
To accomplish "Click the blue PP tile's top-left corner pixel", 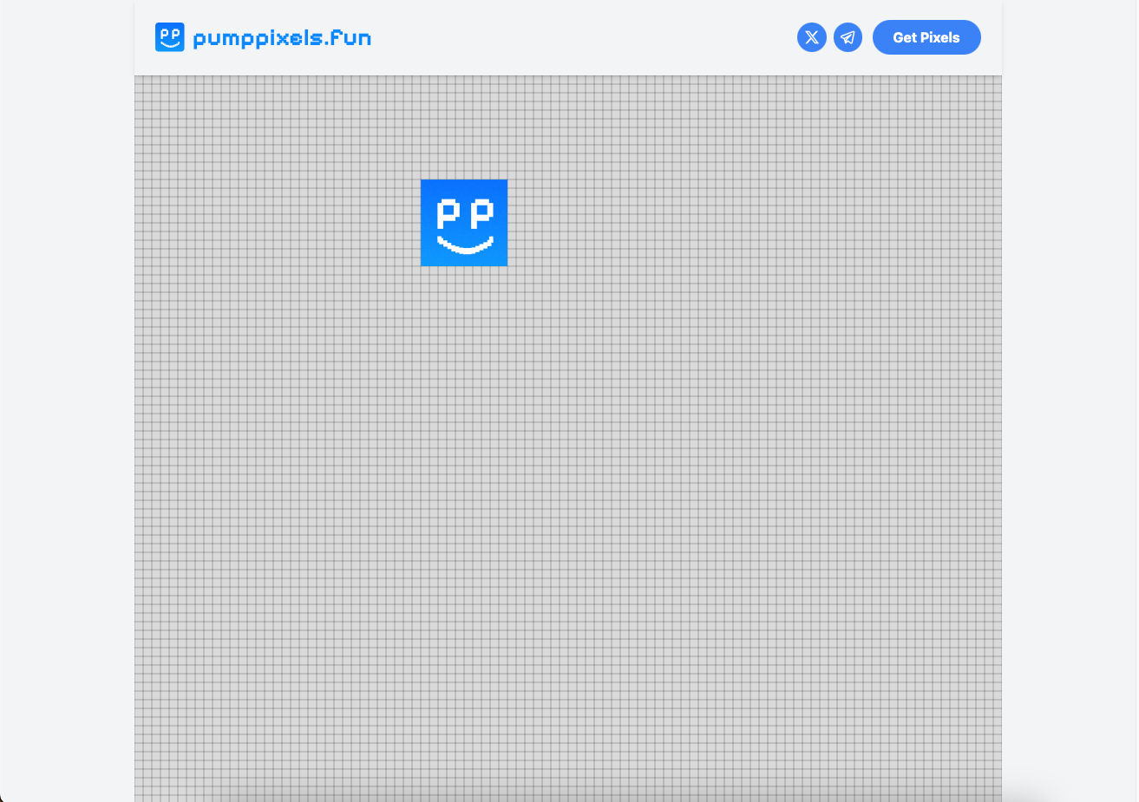I will coord(425,184).
